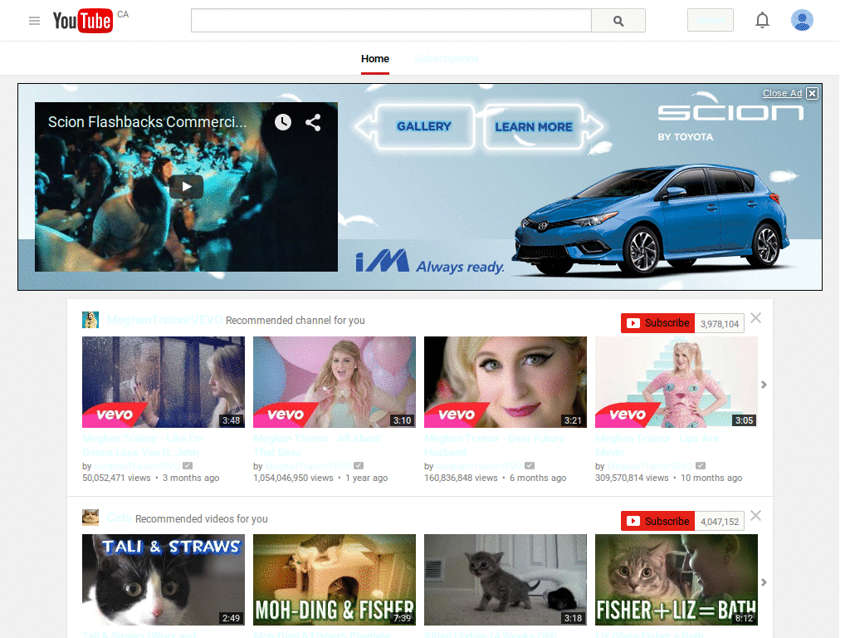850x638 pixels.
Task: Open Like I'm Gonna Lose You thumbnail
Action: click(164, 382)
